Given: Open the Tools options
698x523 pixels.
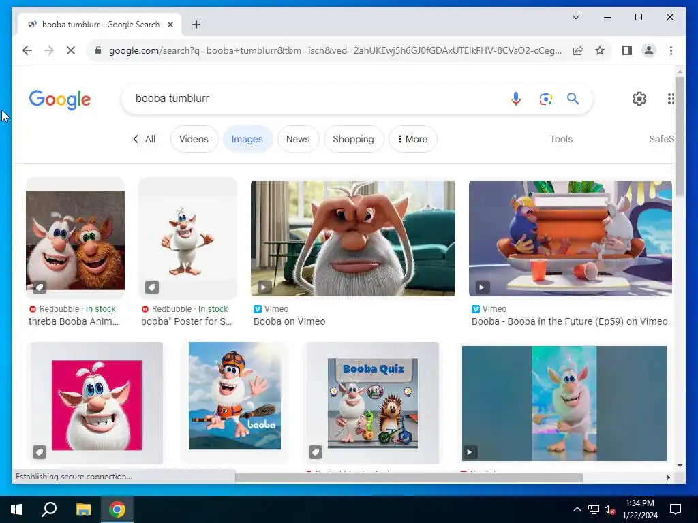Looking at the screenshot, I should pos(561,139).
